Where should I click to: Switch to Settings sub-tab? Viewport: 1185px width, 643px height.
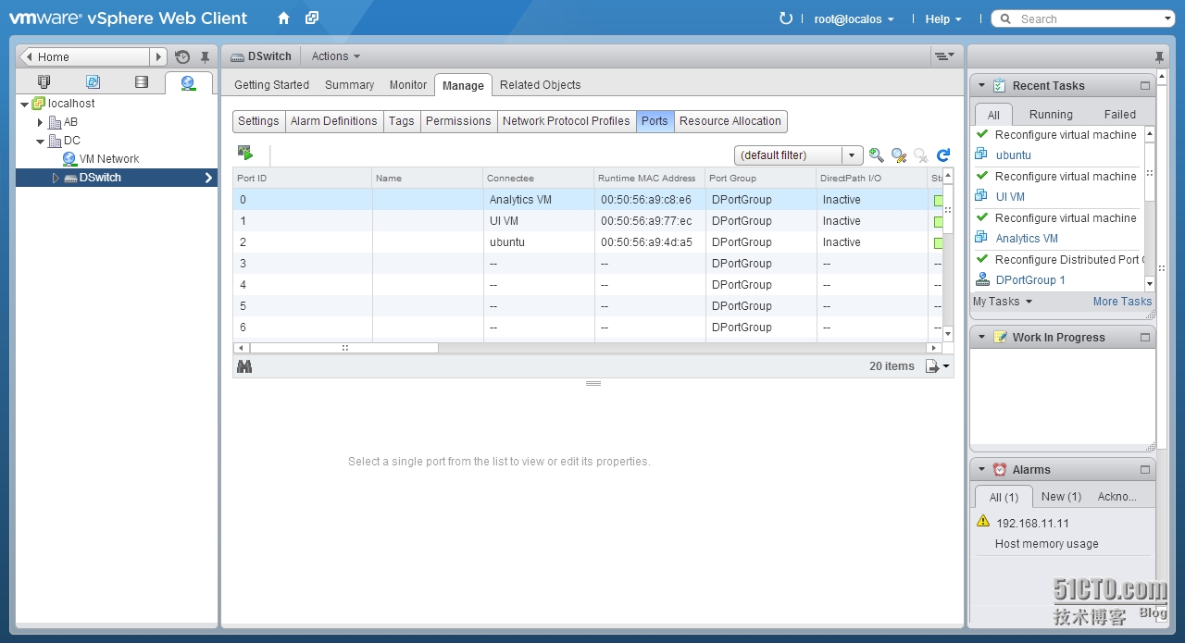[x=258, y=121]
